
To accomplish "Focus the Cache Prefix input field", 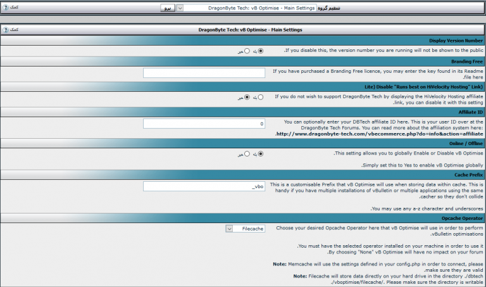I will tap(204, 186).
